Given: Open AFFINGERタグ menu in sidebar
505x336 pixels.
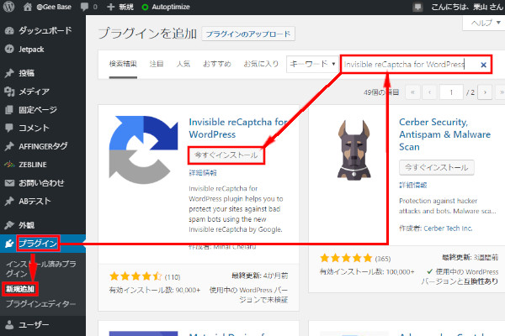Looking at the screenshot, I should [43, 146].
